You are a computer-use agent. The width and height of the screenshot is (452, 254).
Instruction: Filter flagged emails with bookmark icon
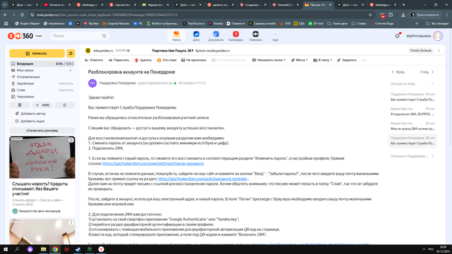19,105
